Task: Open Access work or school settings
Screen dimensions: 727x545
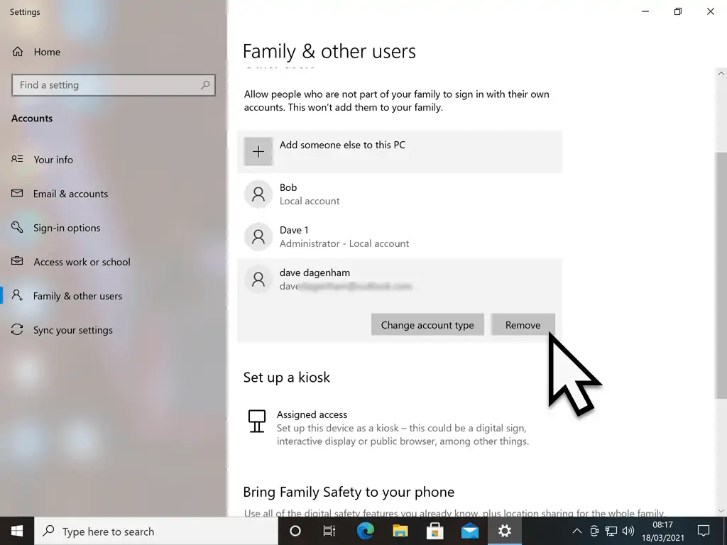Action: [82, 262]
